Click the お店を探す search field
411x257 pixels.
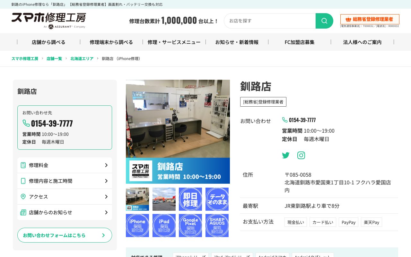(270, 21)
